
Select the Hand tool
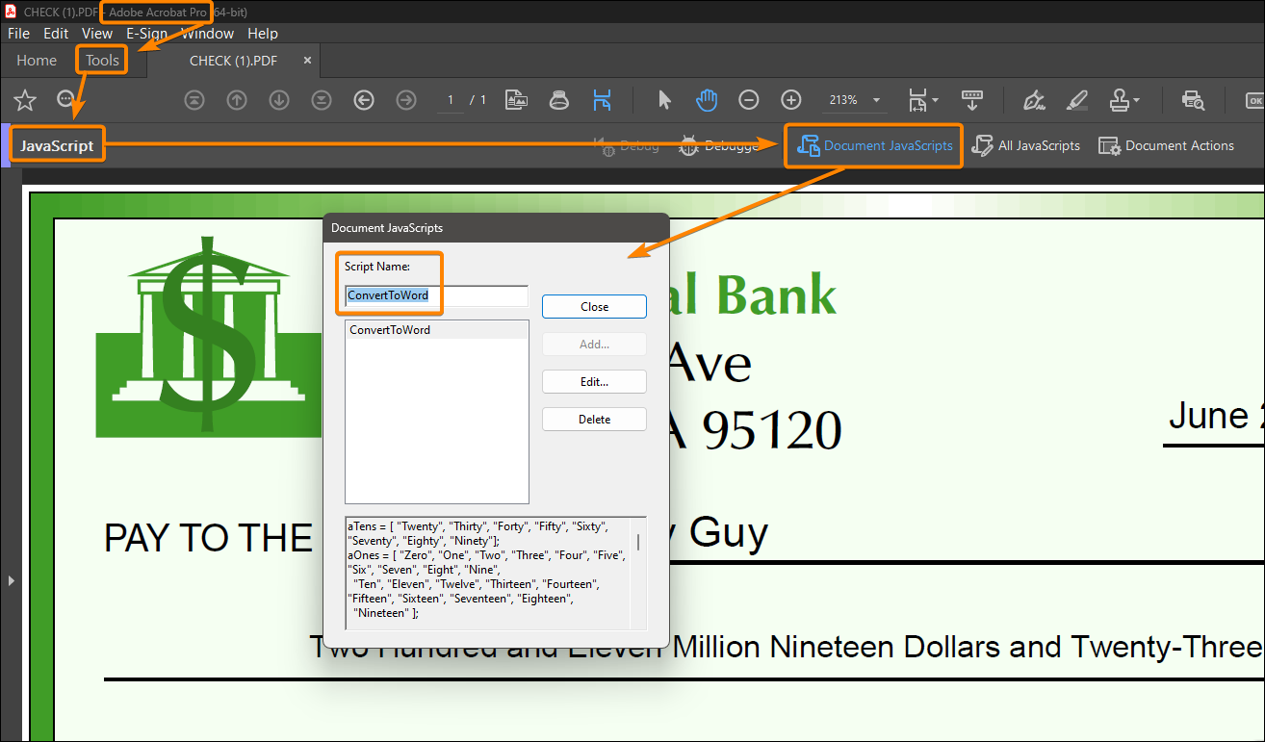click(708, 100)
